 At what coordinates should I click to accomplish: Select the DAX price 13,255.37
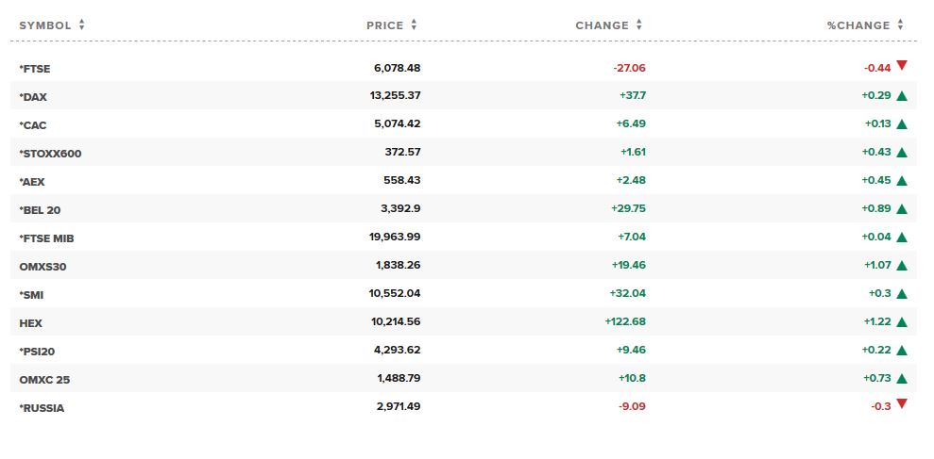pos(396,96)
